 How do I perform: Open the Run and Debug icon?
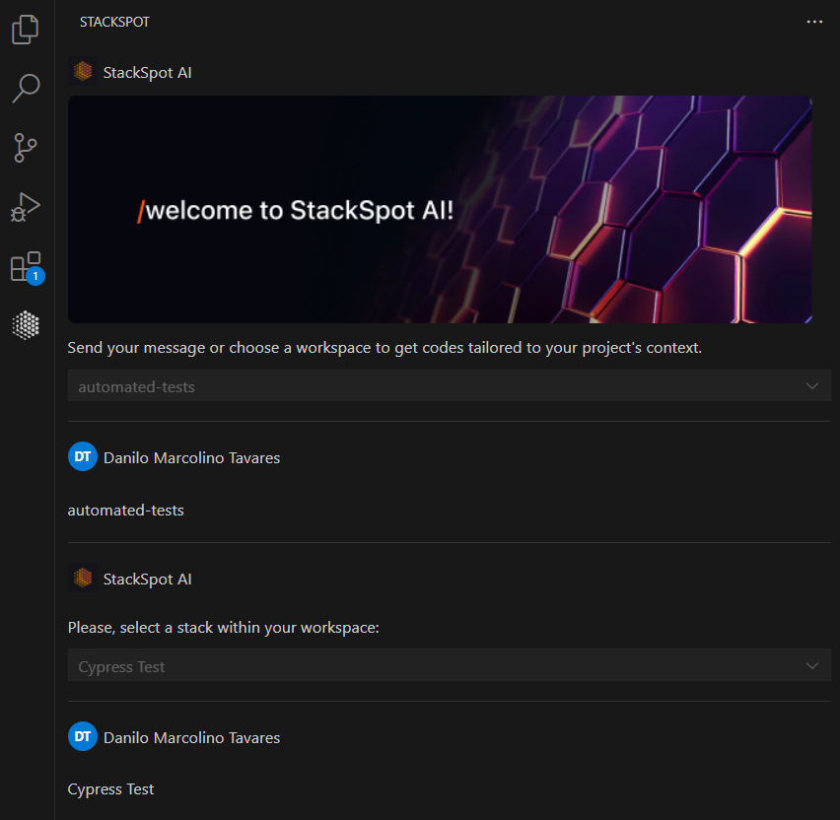(26, 207)
